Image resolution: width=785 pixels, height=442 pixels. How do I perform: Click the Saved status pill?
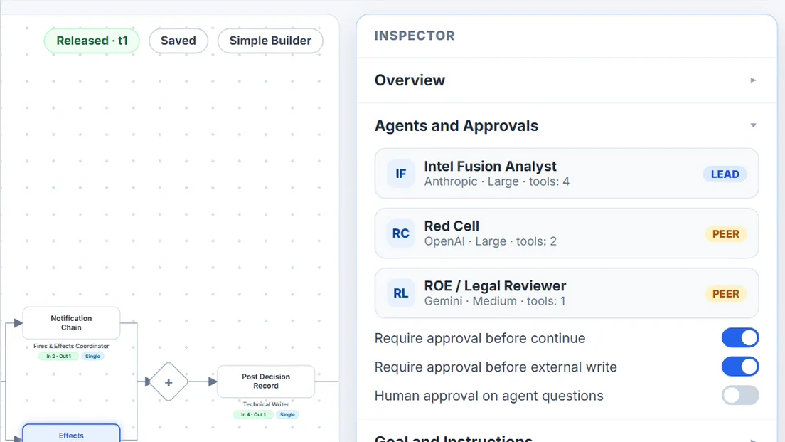point(178,41)
